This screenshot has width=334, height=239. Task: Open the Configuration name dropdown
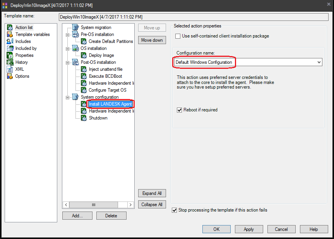[x=319, y=62]
